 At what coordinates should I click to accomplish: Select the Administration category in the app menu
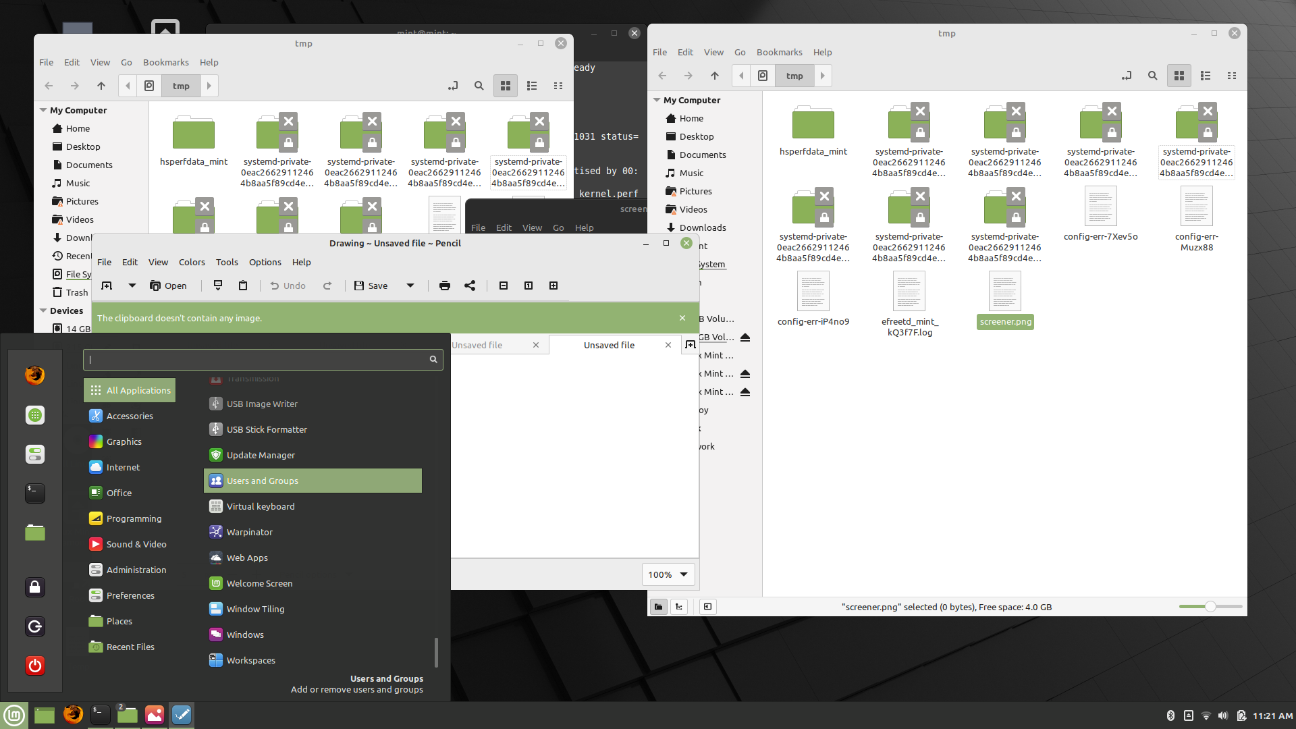(x=130, y=570)
